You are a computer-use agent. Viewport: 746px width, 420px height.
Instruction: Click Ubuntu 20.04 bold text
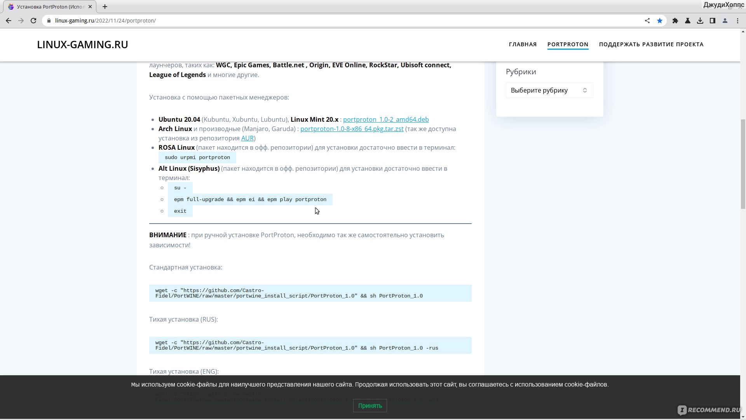[179, 119]
